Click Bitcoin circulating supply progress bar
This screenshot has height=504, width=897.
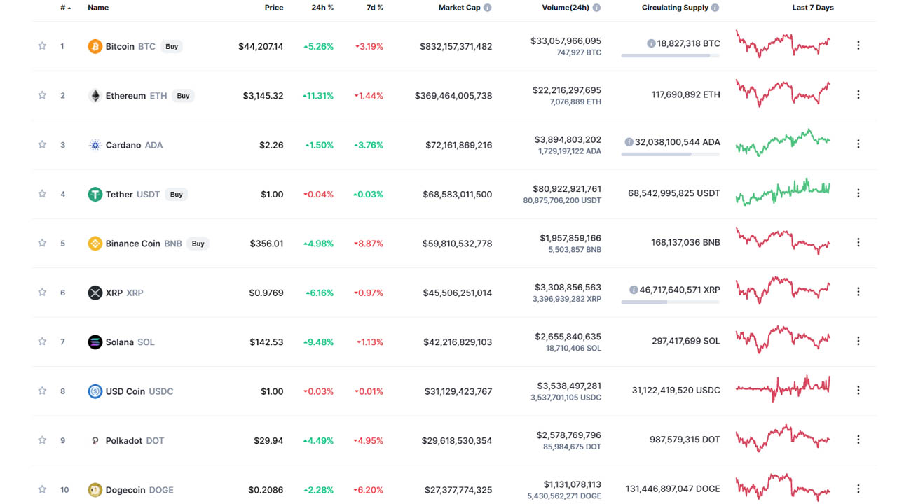[x=670, y=55]
